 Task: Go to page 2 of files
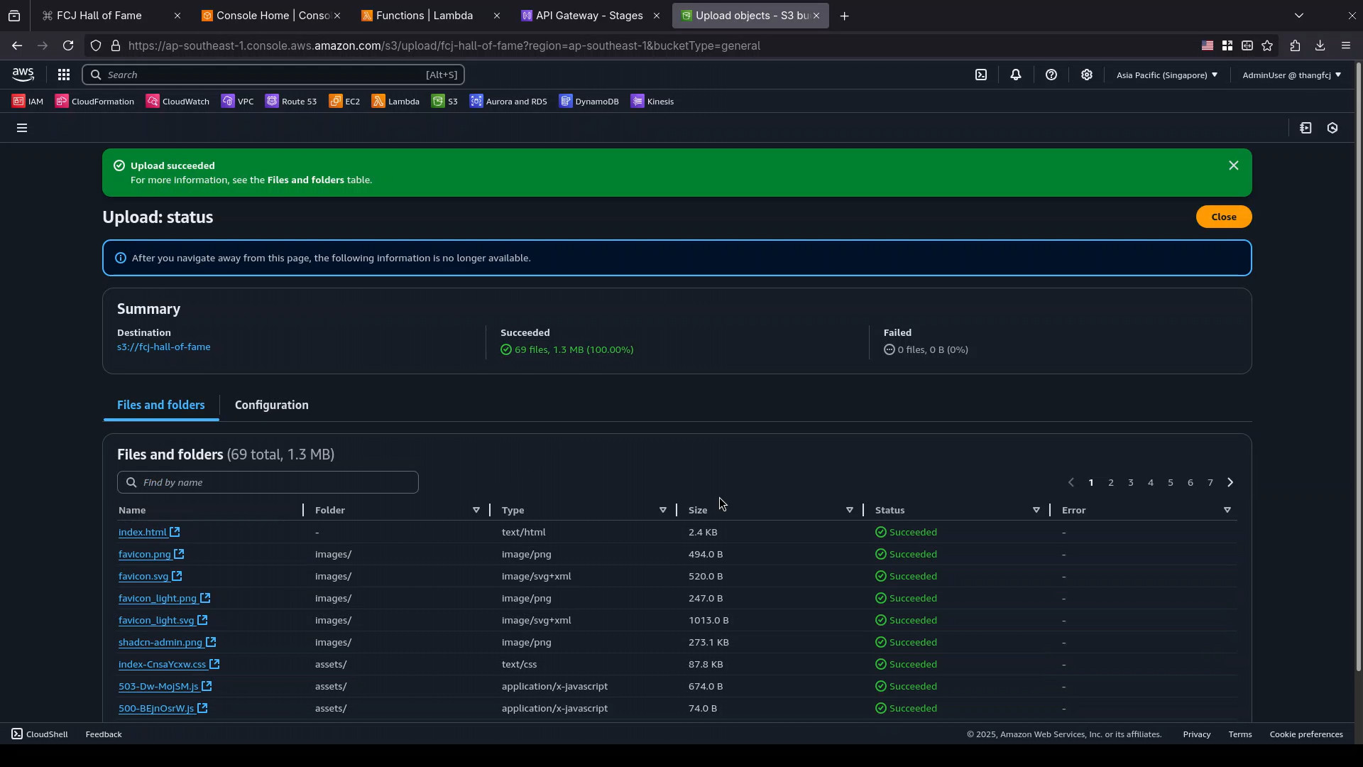1111,482
